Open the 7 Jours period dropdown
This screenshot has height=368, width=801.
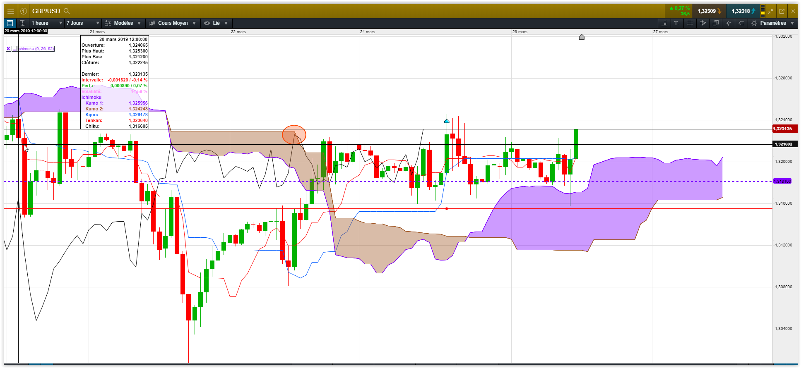[x=83, y=23]
